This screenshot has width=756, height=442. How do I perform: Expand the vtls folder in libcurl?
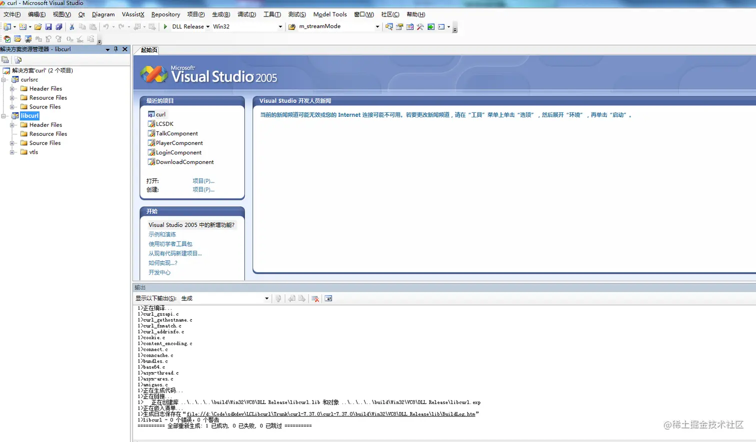click(x=12, y=152)
